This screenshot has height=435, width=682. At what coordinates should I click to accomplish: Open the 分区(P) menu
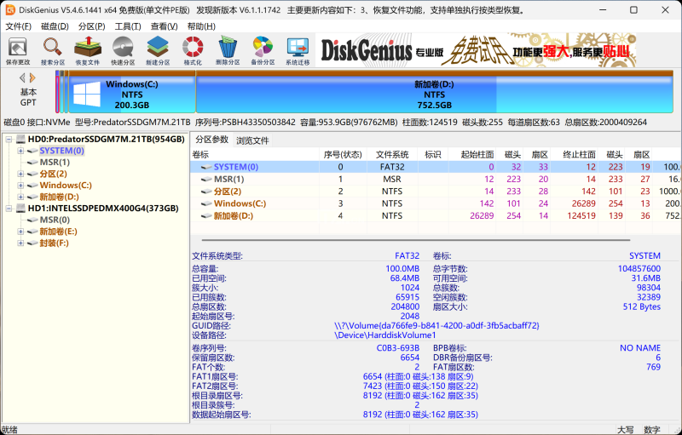pos(92,26)
